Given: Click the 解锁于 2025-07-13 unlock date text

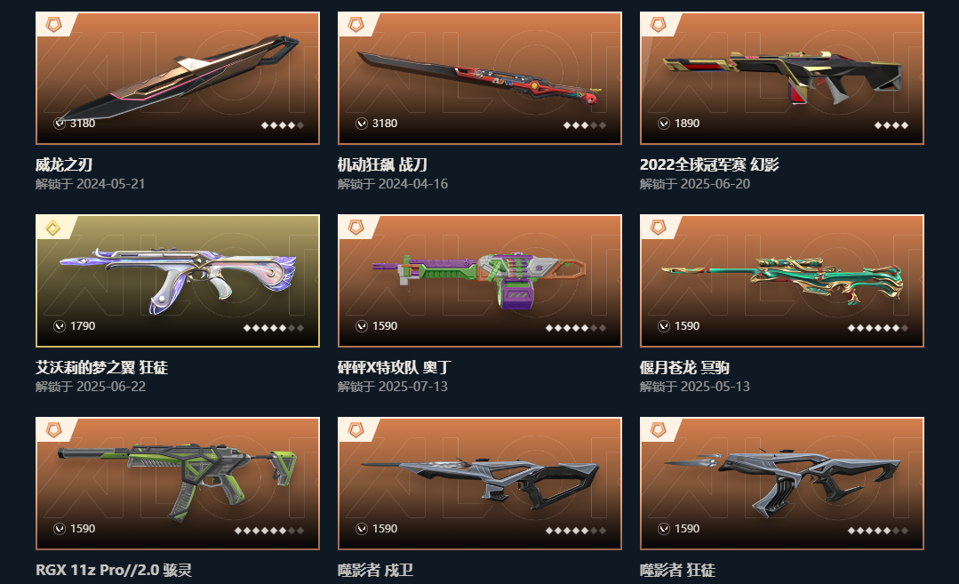Looking at the screenshot, I should pyautogui.click(x=393, y=387).
